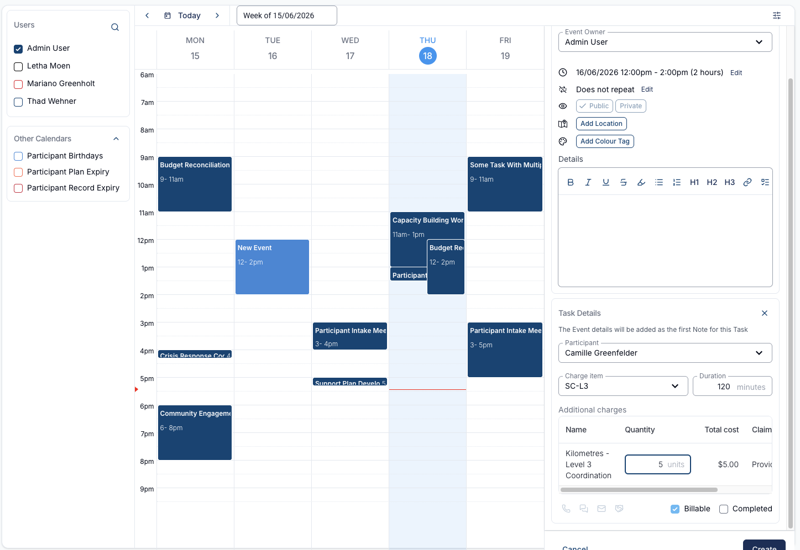Image resolution: width=800 pixels, height=550 pixels.
Task: Select Friday 19 day header
Action: pyautogui.click(x=505, y=50)
